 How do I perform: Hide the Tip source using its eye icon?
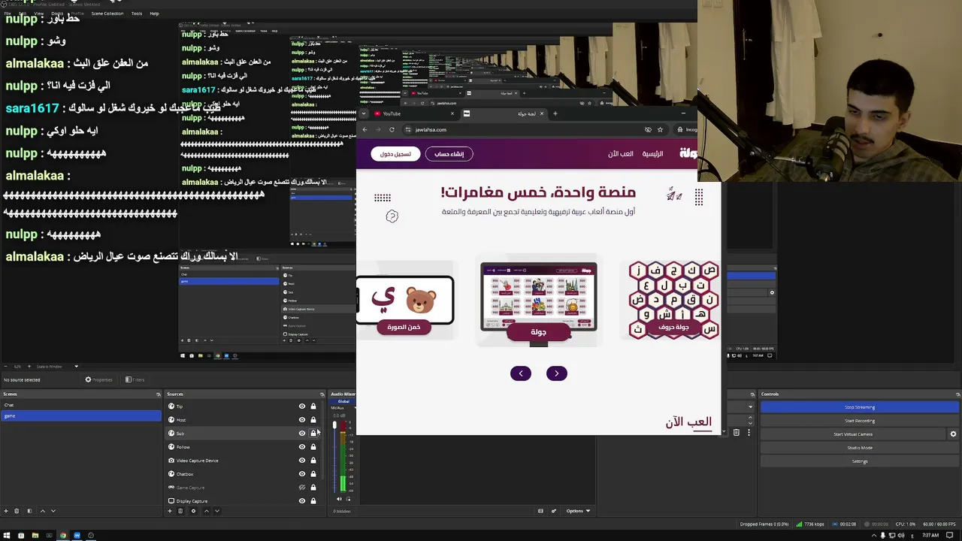pos(302,407)
